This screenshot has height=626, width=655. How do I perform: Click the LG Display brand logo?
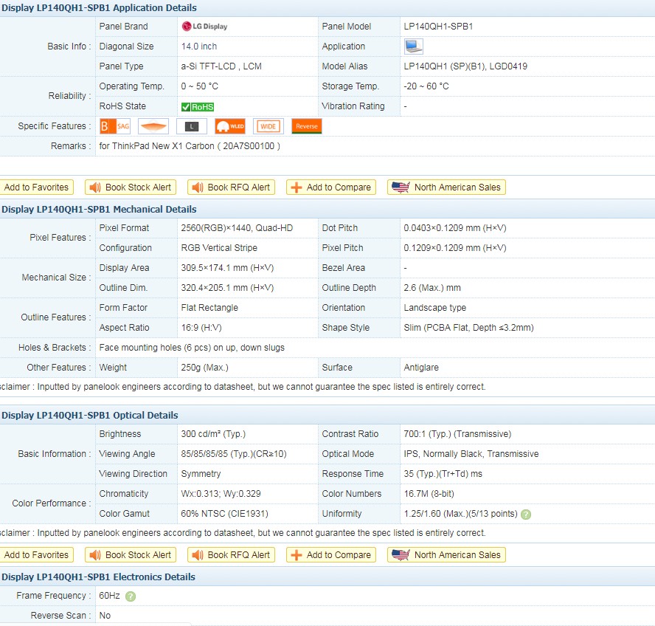pos(205,27)
